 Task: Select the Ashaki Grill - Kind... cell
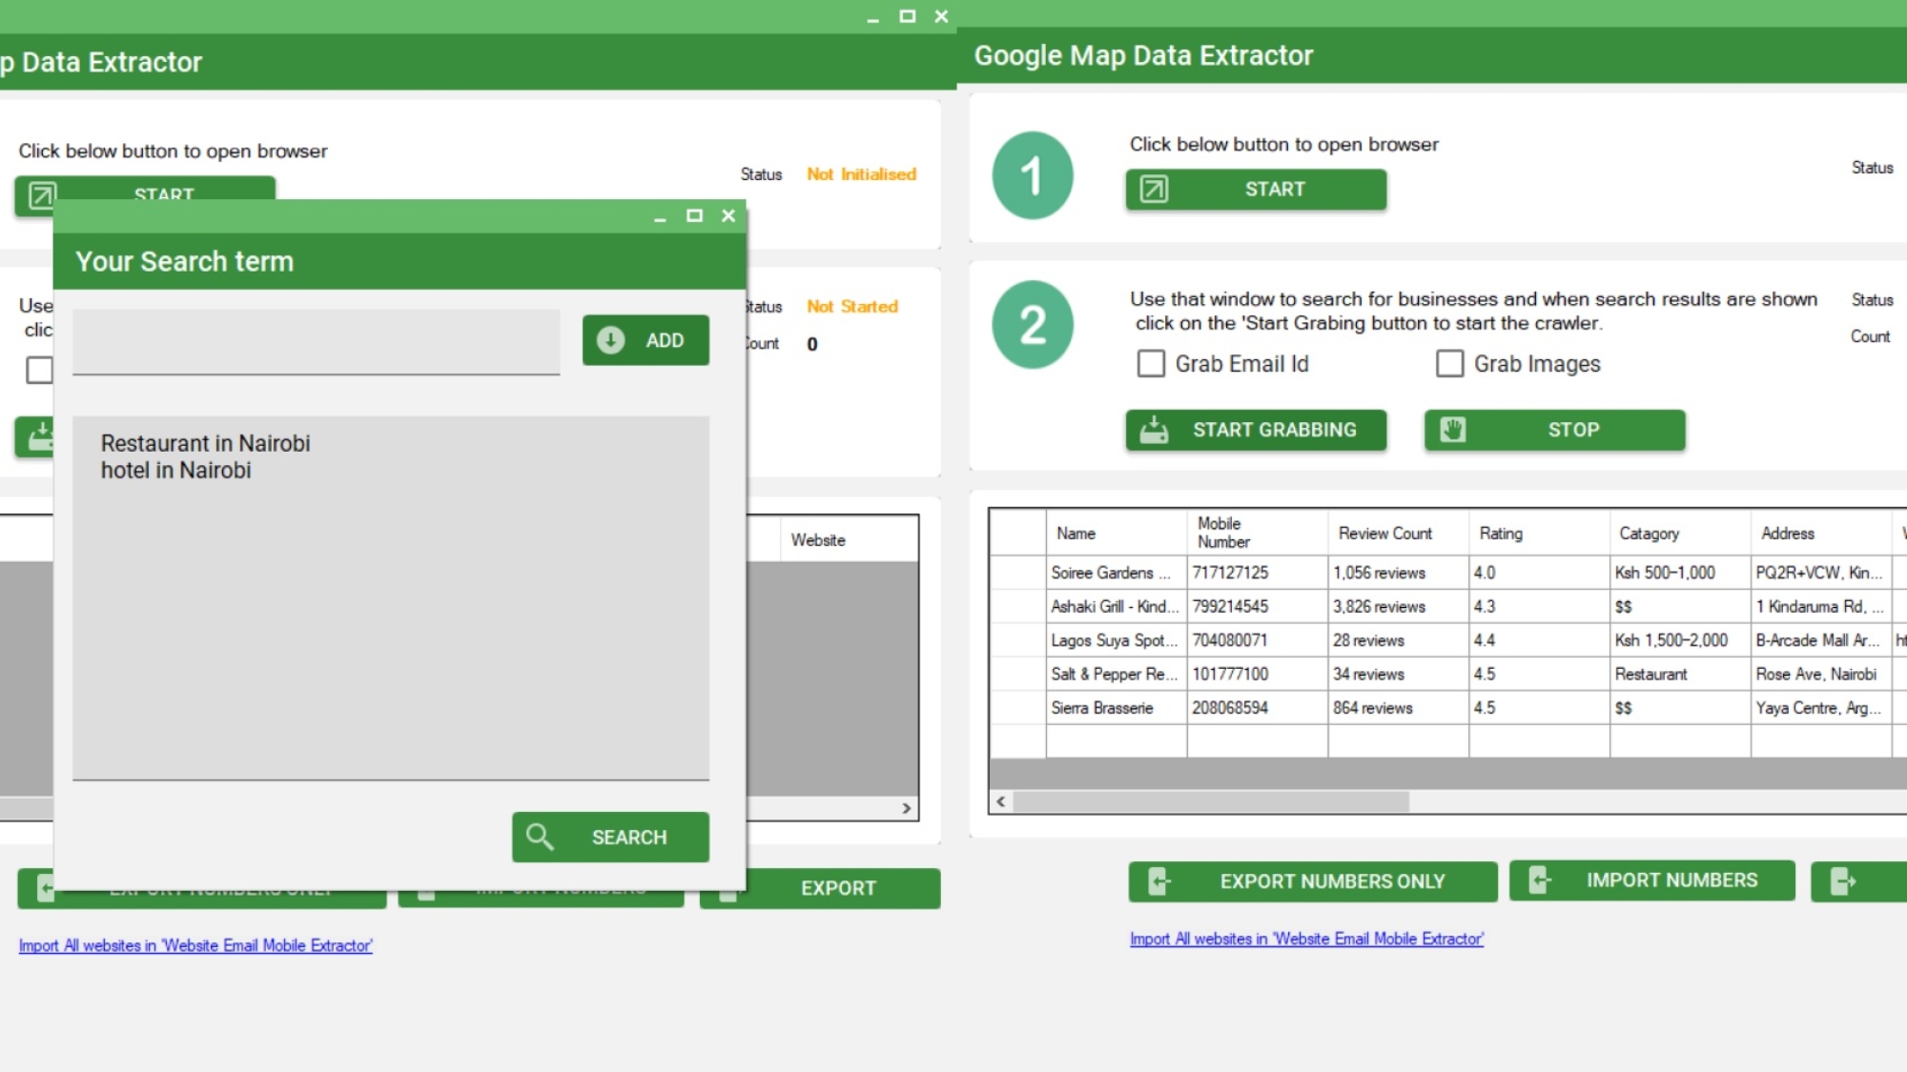(x=1117, y=606)
